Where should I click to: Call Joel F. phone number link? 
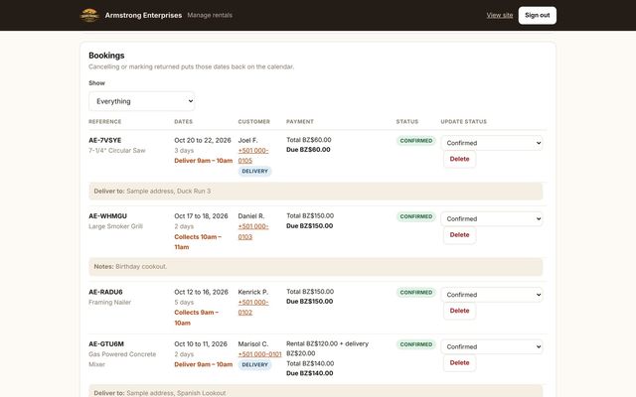pyautogui.click(x=253, y=156)
